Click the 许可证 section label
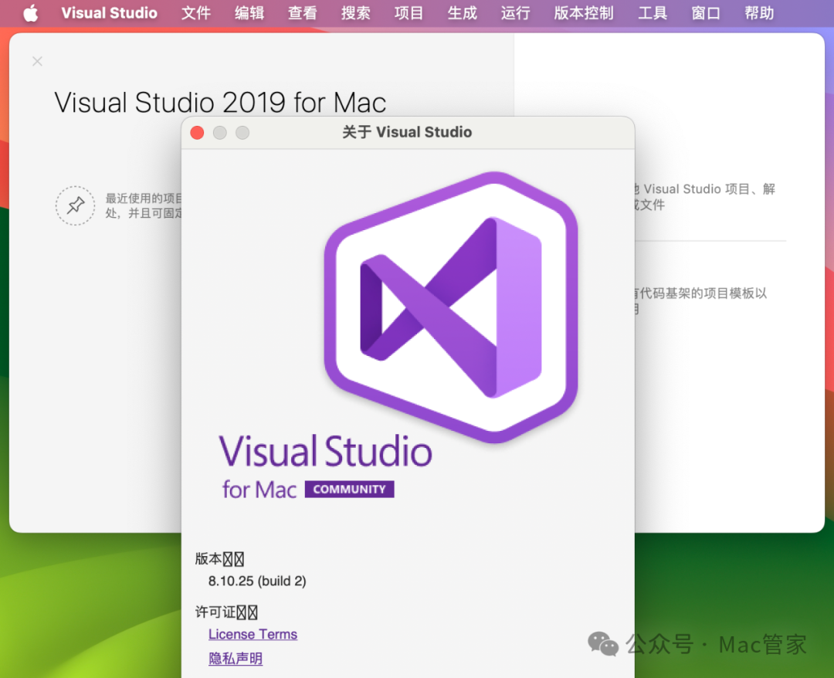This screenshot has height=678, width=834. 226,612
